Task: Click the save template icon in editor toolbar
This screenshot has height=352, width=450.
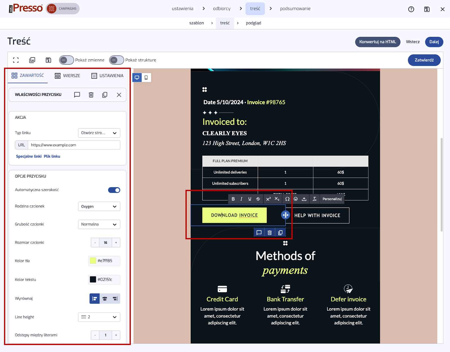Action: point(48,60)
